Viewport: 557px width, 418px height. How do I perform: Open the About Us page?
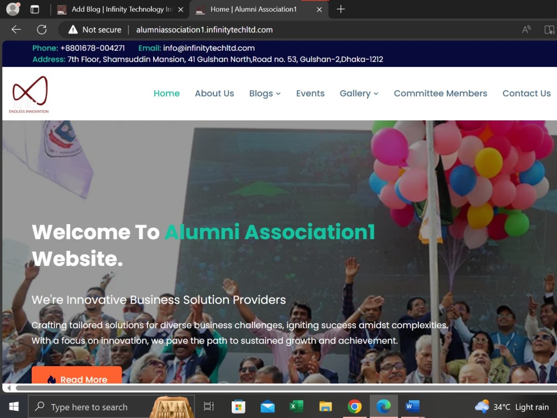point(214,94)
